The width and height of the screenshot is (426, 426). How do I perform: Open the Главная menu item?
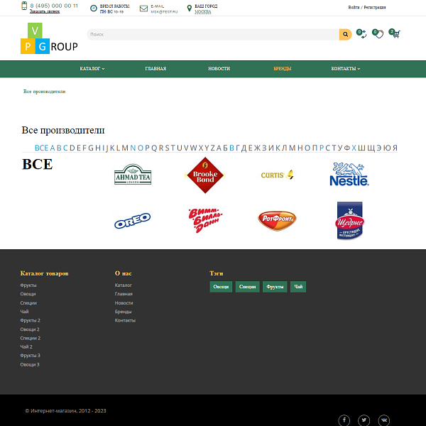click(155, 69)
